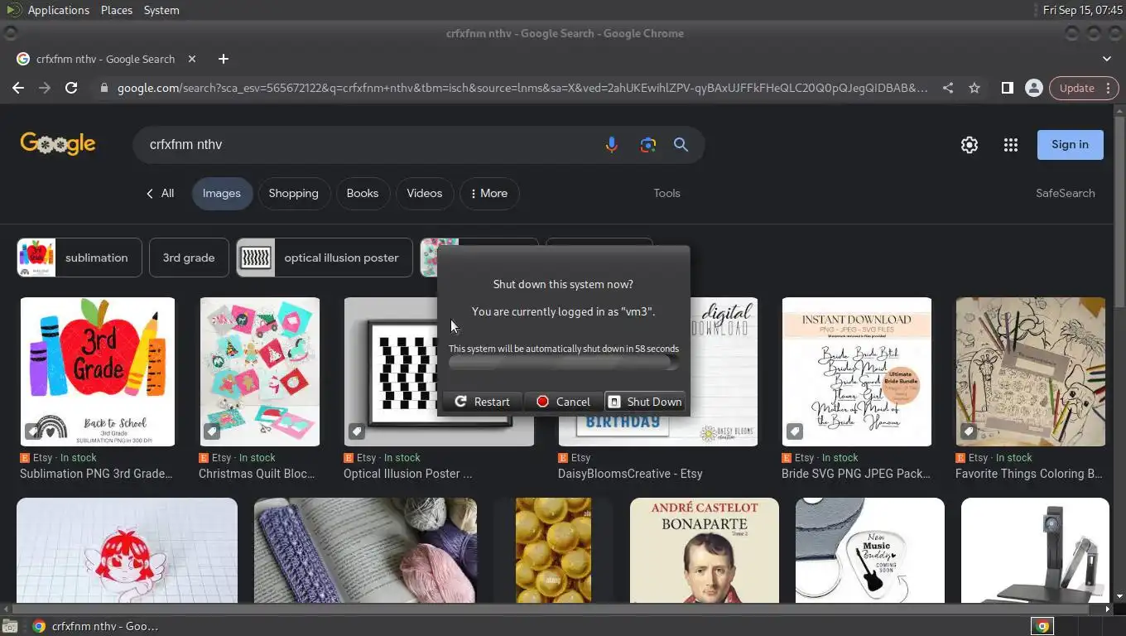
Task: Close the crfxfnm nthv Google Search tab
Action: 192,59
